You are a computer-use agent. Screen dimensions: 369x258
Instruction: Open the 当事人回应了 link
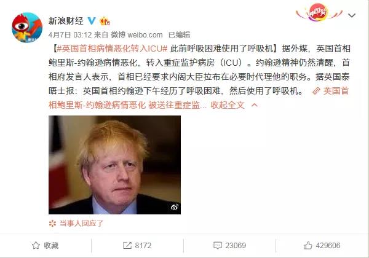tap(81, 223)
